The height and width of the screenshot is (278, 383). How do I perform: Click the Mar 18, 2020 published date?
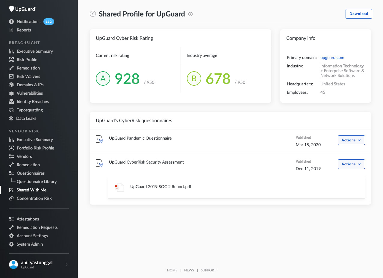click(308, 145)
